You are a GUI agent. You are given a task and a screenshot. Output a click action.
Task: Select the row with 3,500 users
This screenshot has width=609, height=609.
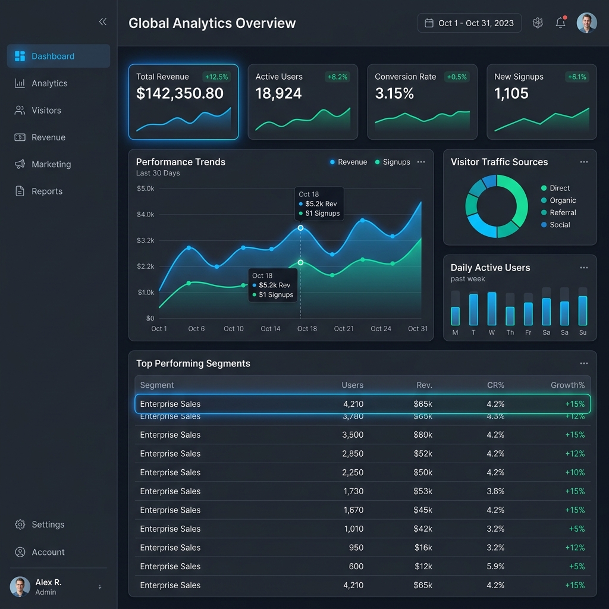(x=363, y=435)
